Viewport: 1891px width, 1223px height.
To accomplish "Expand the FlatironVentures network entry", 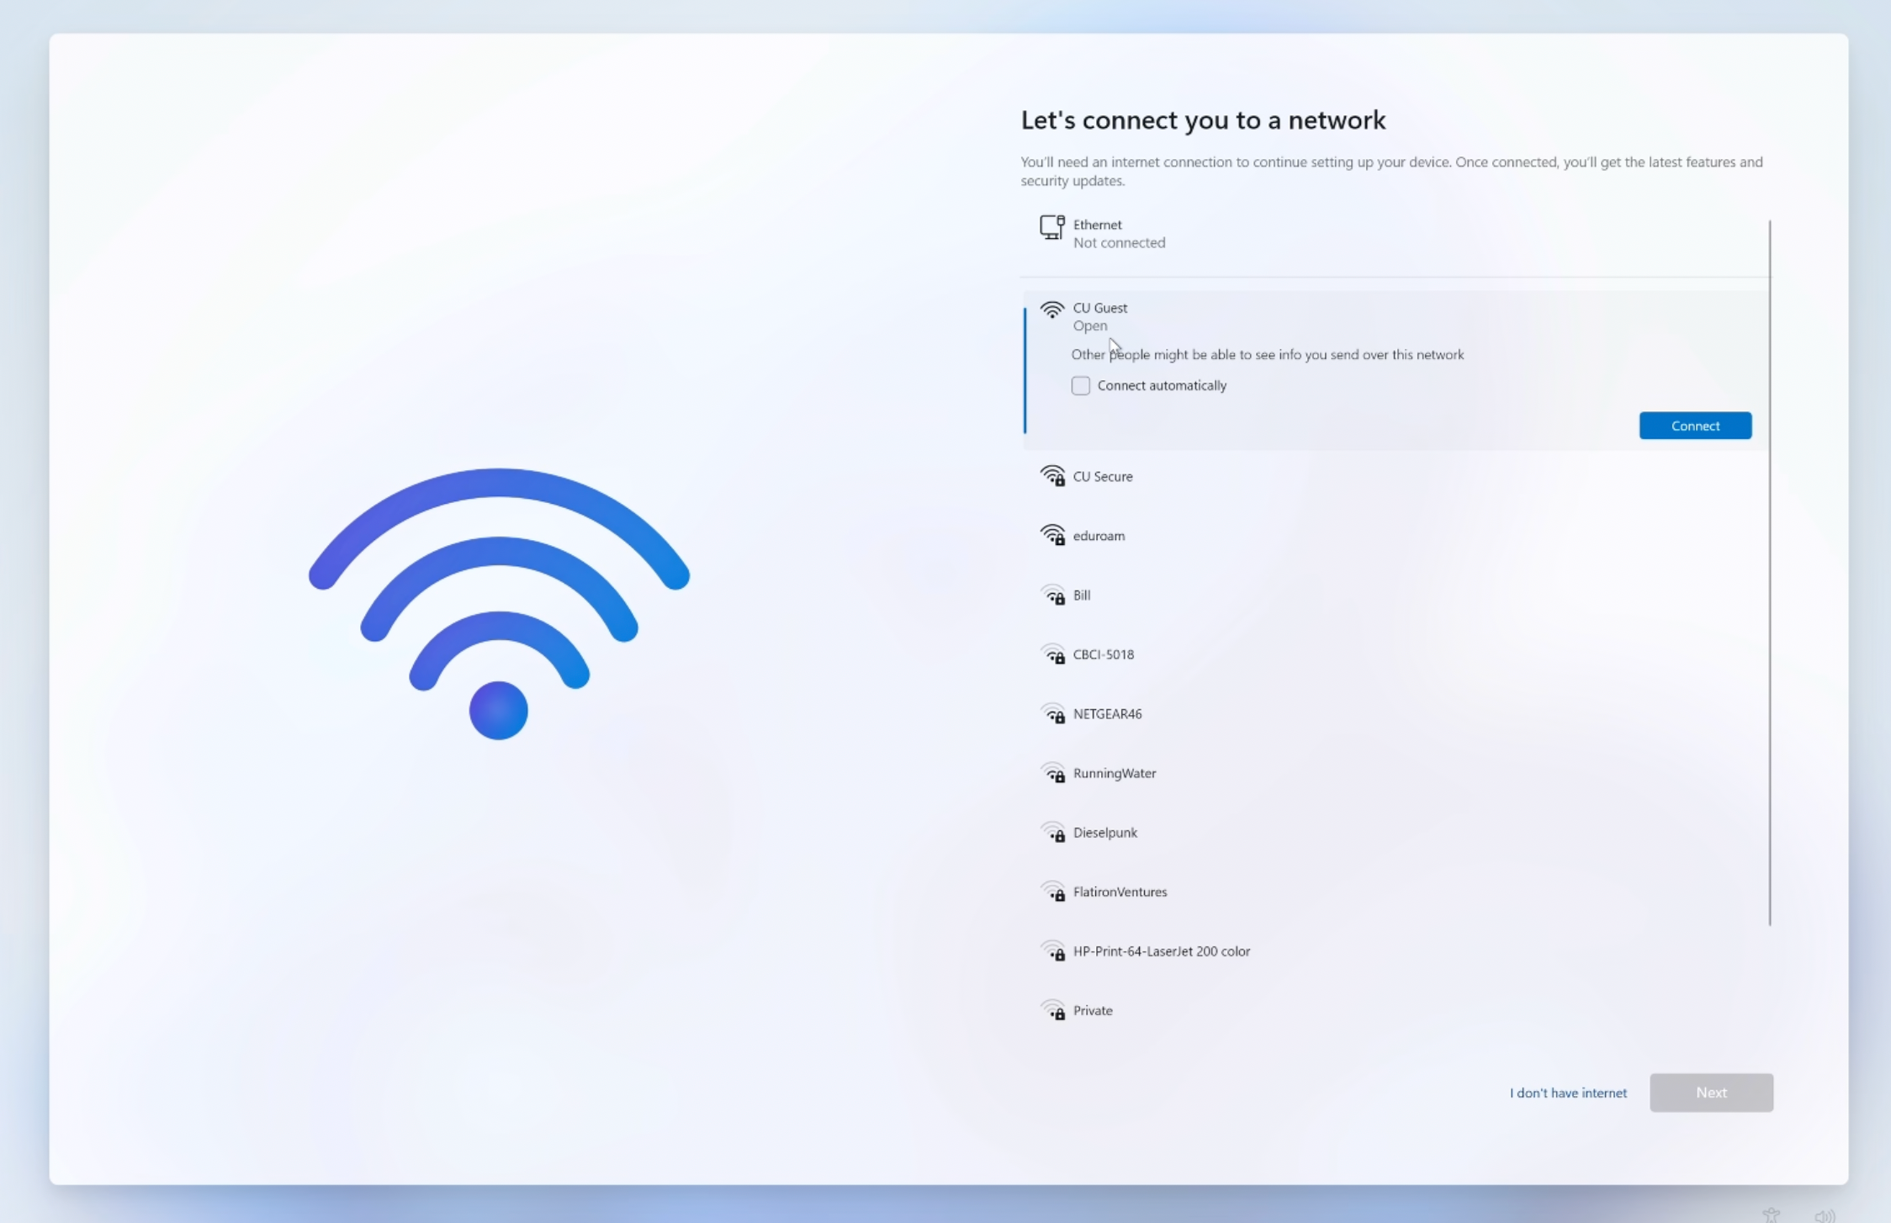I will [x=1395, y=892].
